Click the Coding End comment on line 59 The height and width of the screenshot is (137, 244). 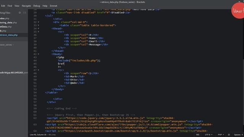coord(62,108)
